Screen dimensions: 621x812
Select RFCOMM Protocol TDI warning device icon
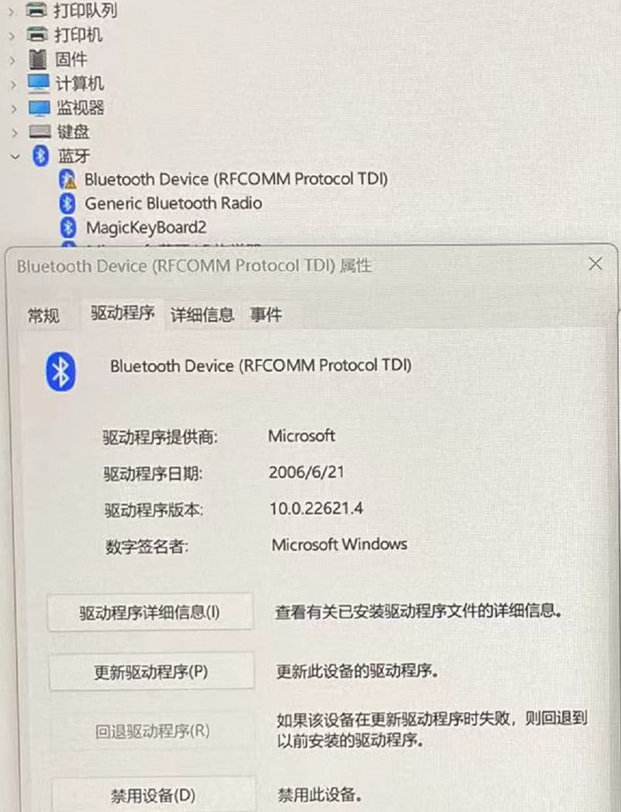click(x=67, y=179)
